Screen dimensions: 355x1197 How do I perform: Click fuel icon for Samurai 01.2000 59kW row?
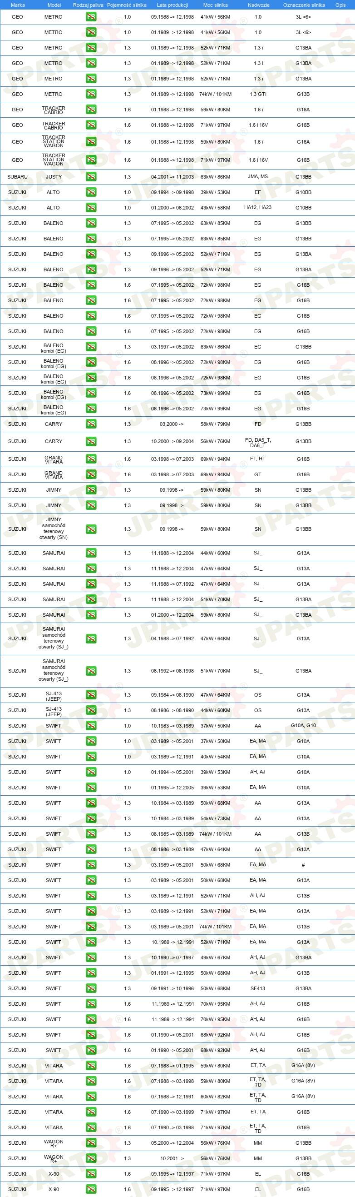click(x=91, y=615)
